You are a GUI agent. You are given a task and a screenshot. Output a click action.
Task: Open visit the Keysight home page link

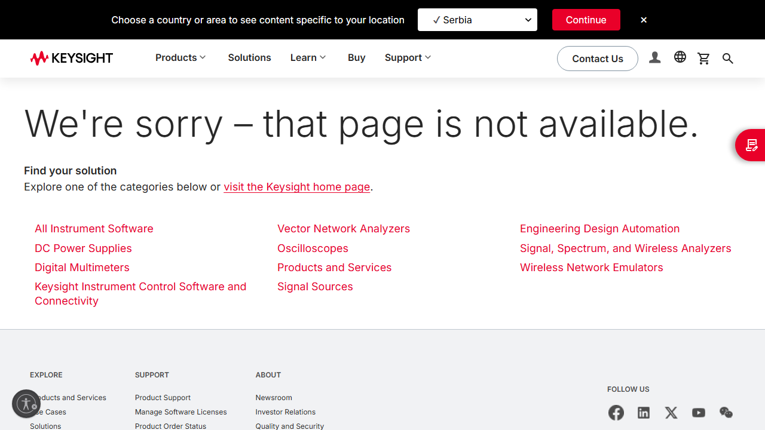(297, 187)
